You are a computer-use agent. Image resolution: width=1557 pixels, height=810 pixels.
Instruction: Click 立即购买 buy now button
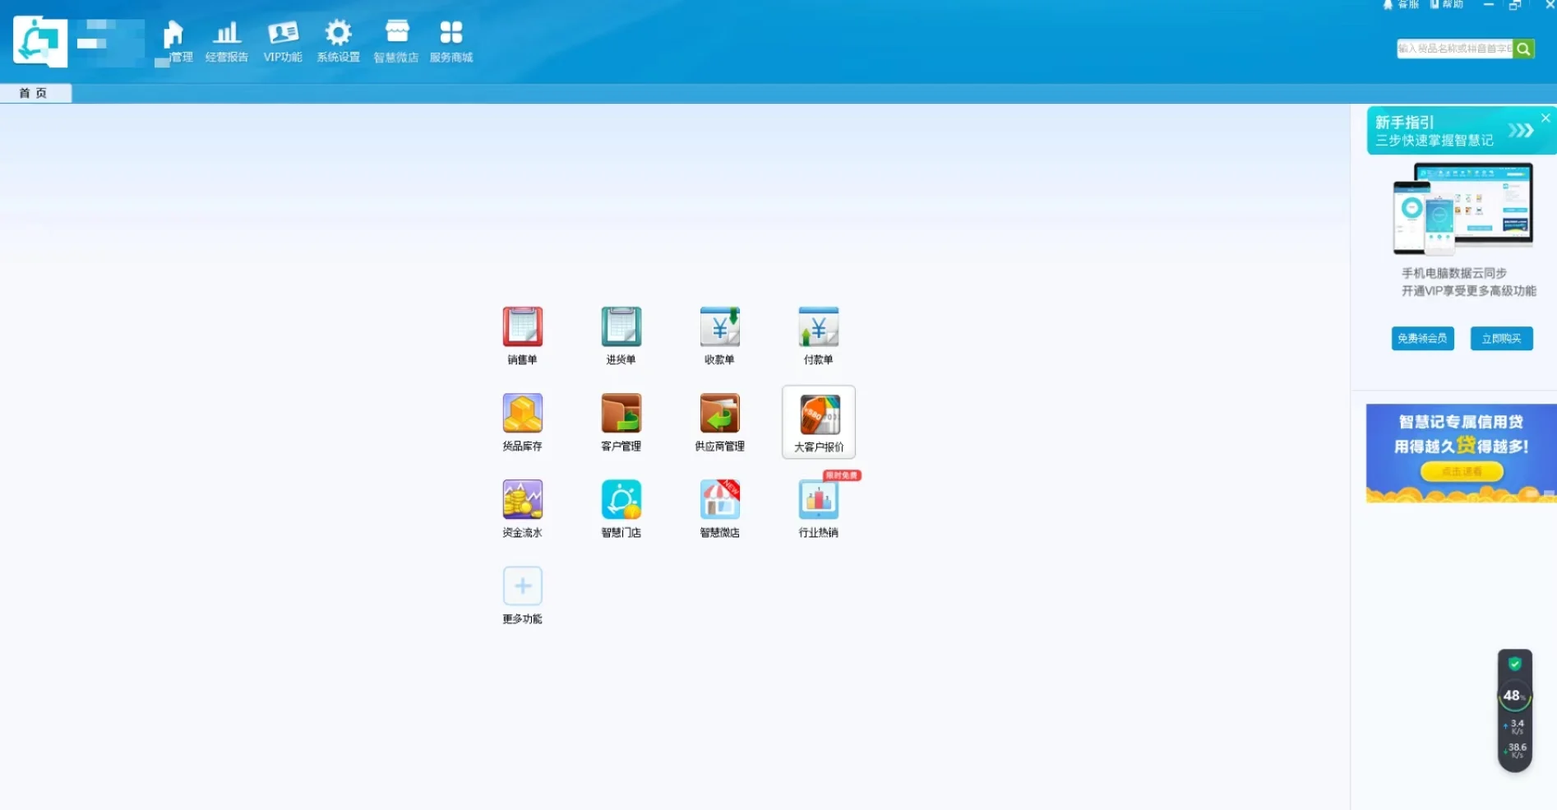(x=1501, y=339)
